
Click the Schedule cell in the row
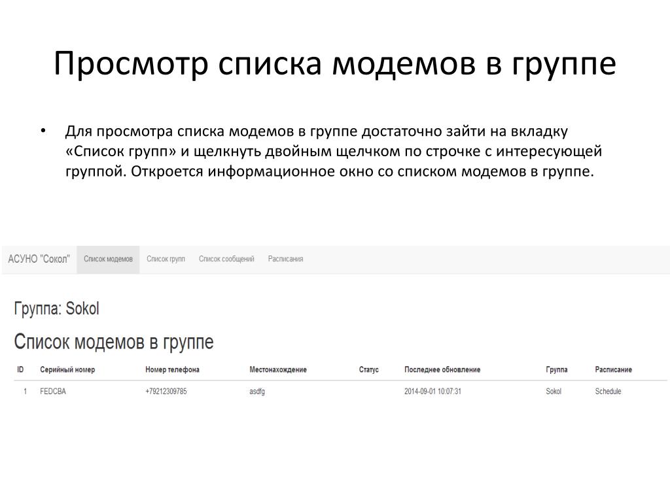tap(608, 392)
